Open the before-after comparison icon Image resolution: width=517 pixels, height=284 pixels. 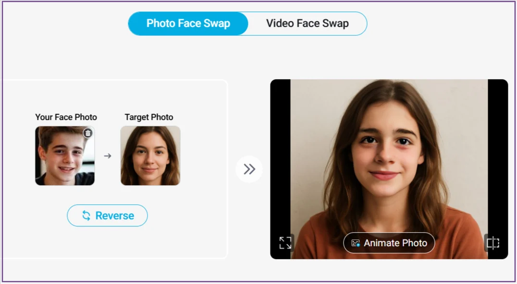click(494, 243)
